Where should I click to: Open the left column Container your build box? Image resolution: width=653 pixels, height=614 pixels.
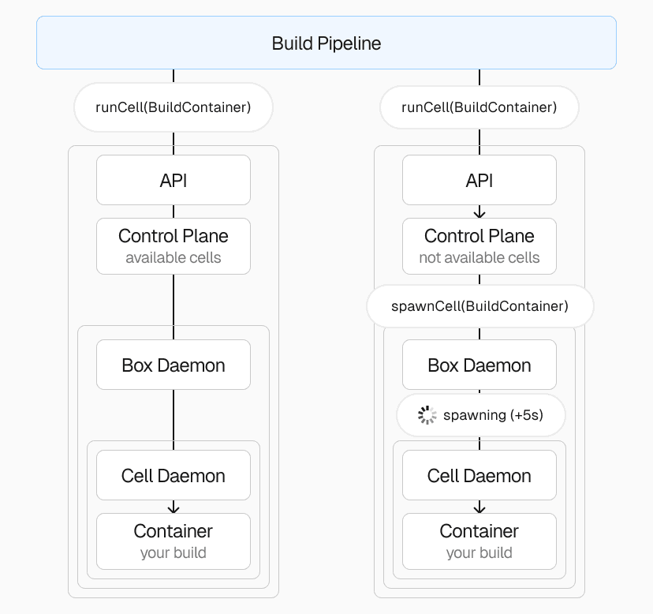174,541
